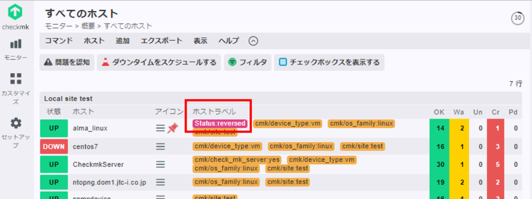
Task: Open the エクスポート menu
Action: 162,41
